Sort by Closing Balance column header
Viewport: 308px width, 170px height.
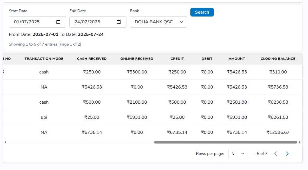coord(278,59)
